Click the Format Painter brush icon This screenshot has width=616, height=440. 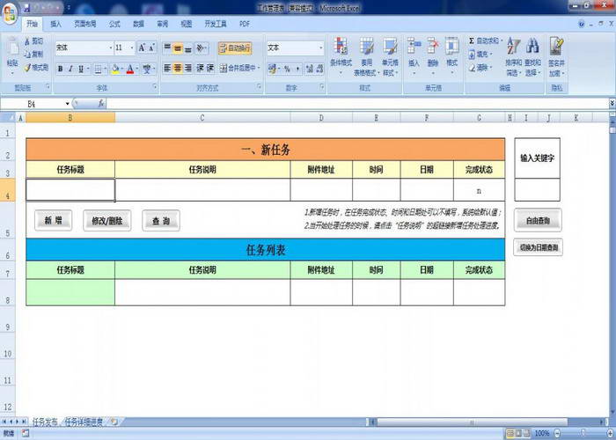click(x=27, y=68)
